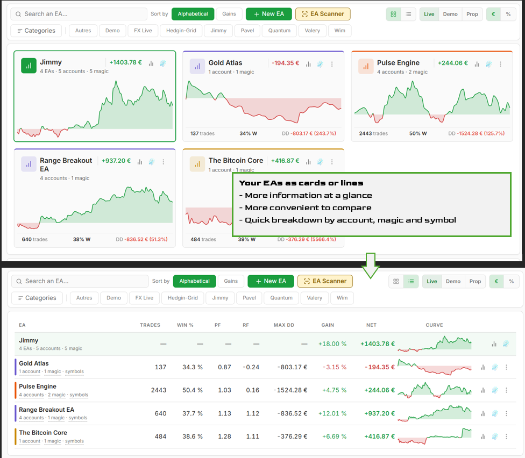Image resolution: width=525 pixels, height=458 pixels.
Task: Open the stats chart icon in the Gold Atlas list row
Action: pyautogui.click(x=483, y=367)
